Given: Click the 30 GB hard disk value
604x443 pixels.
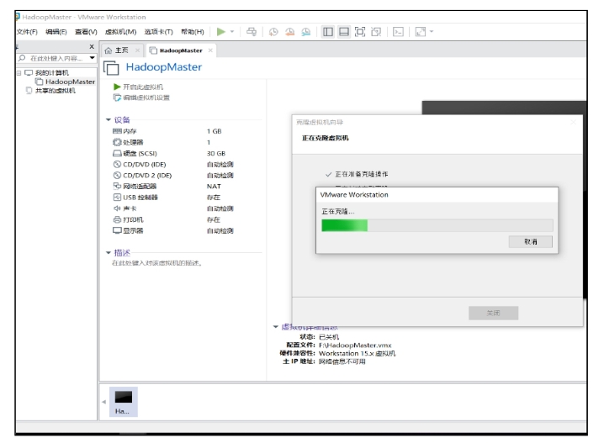Looking at the screenshot, I should pos(216,153).
